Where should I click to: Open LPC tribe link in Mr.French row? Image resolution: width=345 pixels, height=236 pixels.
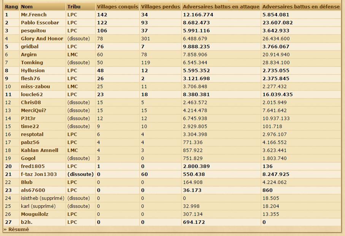coord(72,15)
